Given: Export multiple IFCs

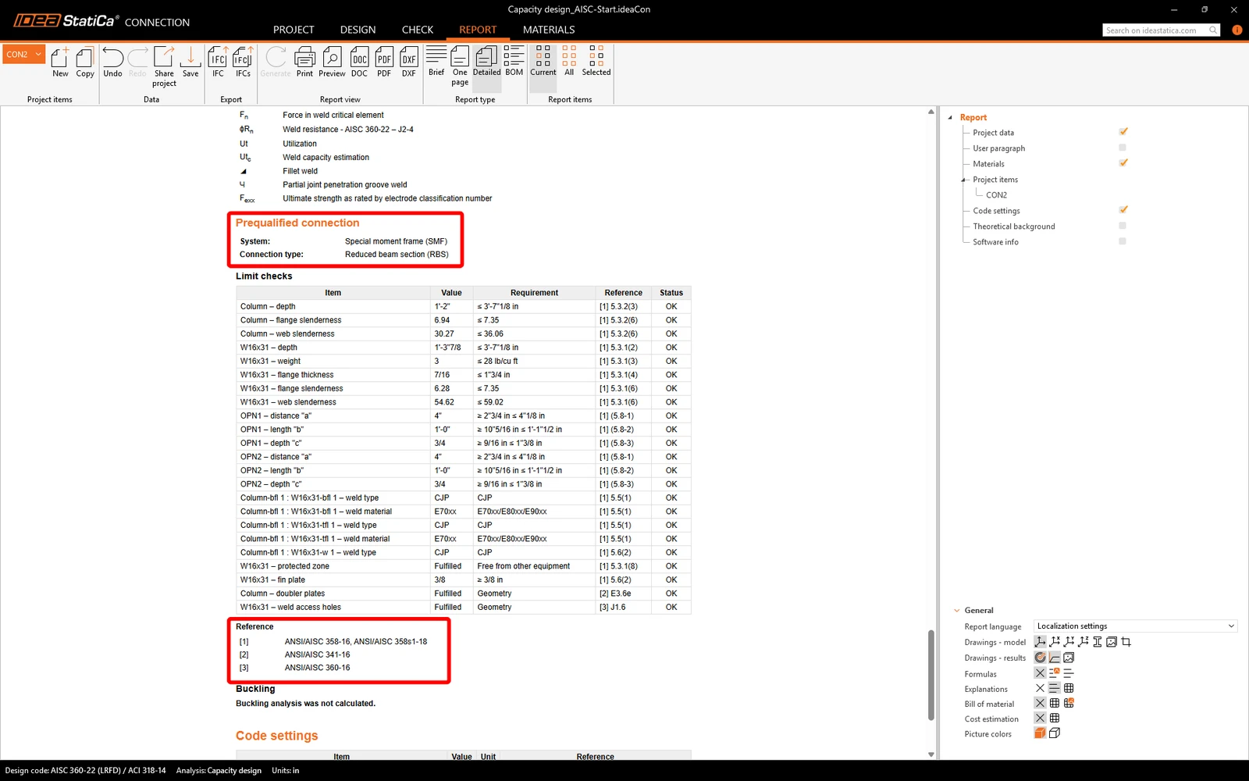Looking at the screenshot, I should pos(243,62).
